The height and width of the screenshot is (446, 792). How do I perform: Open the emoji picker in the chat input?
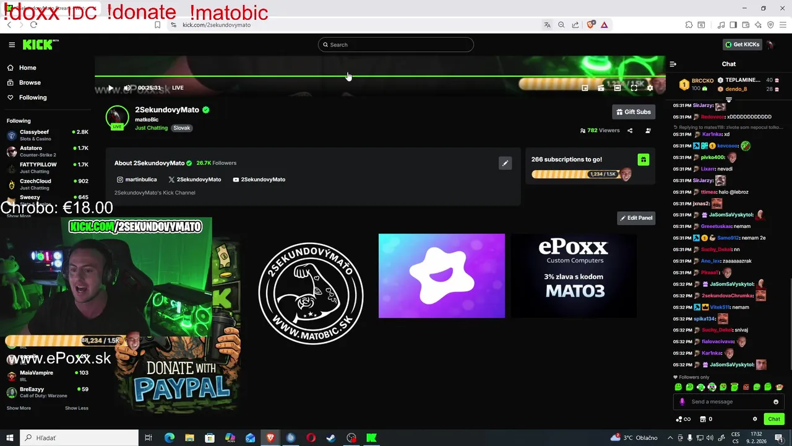tap(776, 401)
